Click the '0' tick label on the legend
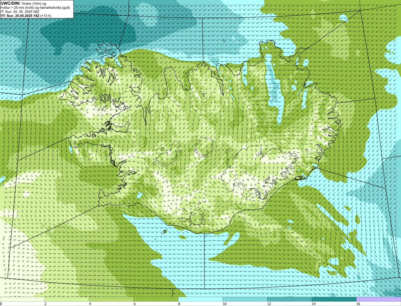The width and height of the screenshot is (401, 306). [1, 304]
